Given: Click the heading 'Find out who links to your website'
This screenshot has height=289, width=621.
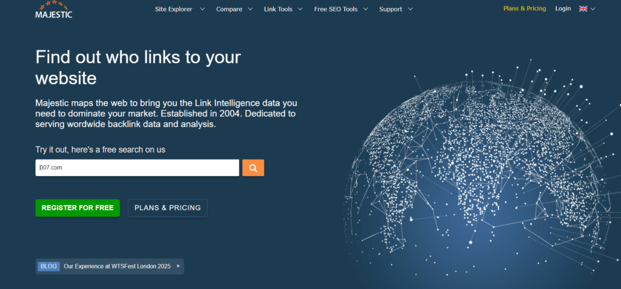Looking at the screenshot, I should coord(138,67).
